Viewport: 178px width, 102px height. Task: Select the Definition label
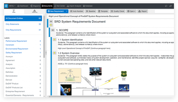pos(9,72)
